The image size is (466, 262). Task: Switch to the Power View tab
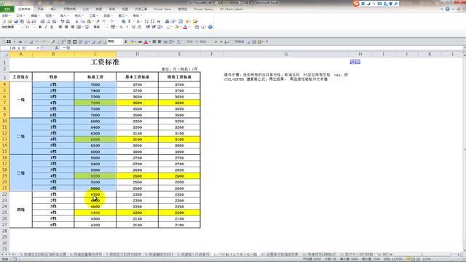[162, 9]
